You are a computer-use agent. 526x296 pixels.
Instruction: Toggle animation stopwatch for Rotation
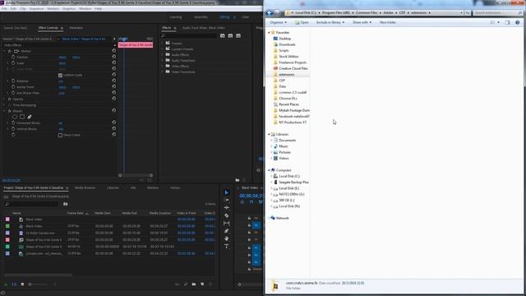[x=13, y=81]
